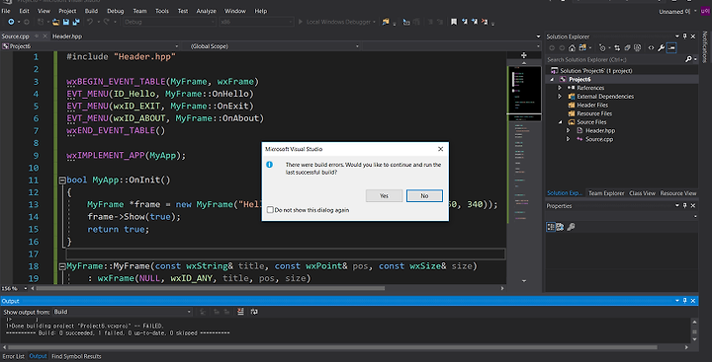
Task: Click the Open File folder icon
Action: tap(56, 22)
